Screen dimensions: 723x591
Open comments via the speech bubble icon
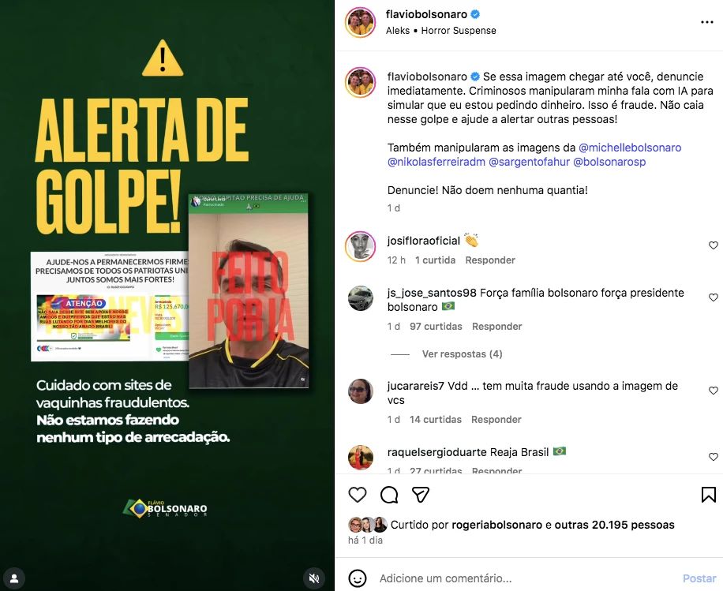pyautogui.click(x=389, y=495)
